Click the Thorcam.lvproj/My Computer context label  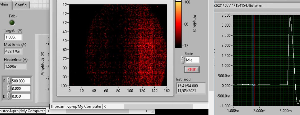pyautogui.click(x=76, y=107)
